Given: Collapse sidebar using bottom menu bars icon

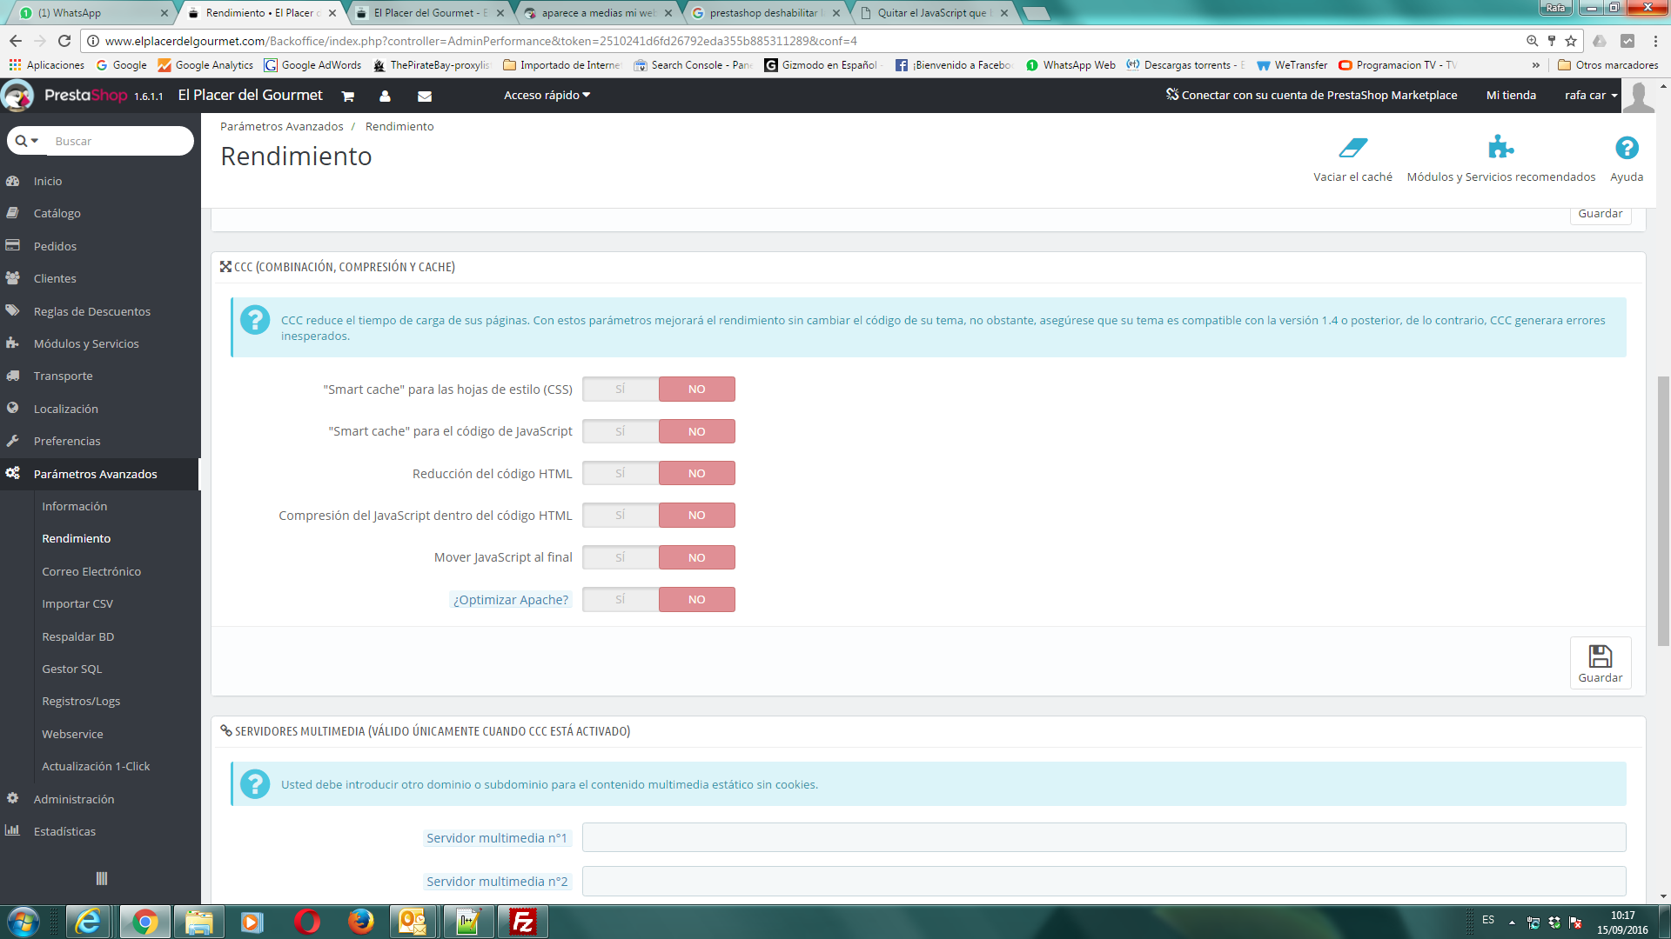Looking at the screenshot, I should pos(101,878).
